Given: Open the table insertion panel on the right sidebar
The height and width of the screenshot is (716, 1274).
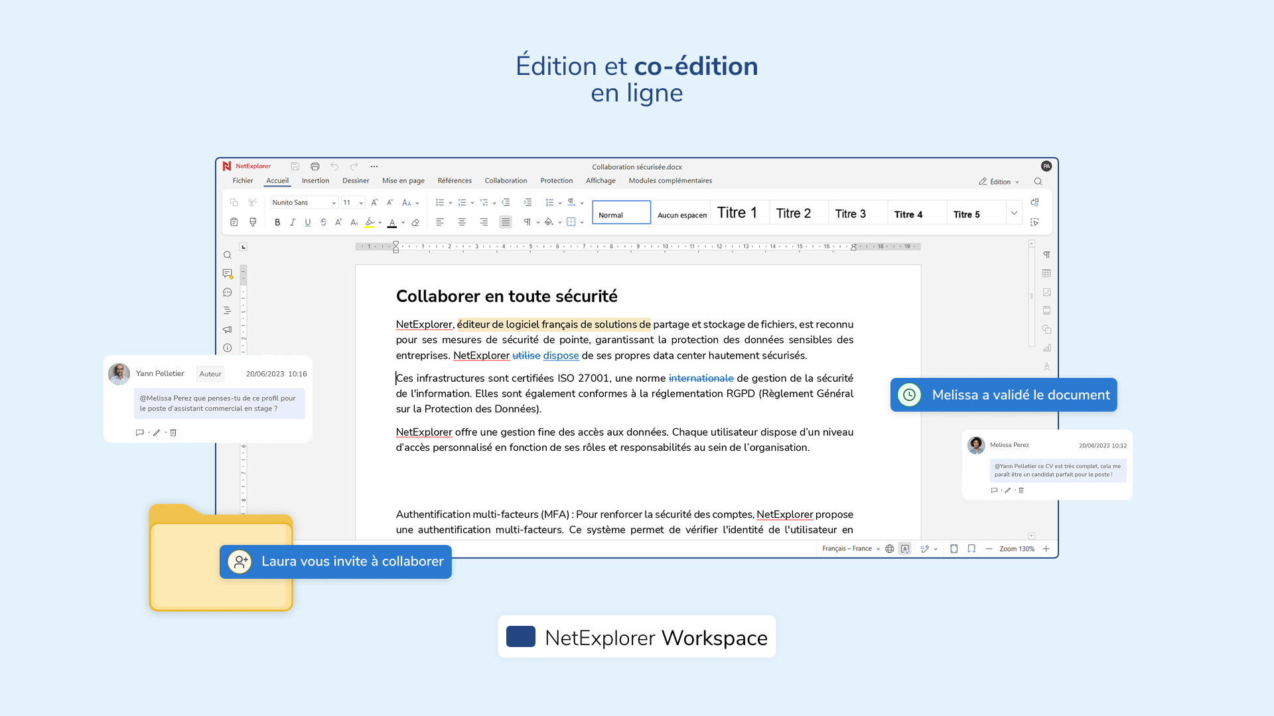Looking at the screenshot, I should 1046,273.
